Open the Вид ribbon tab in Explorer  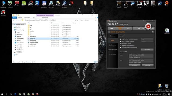pos(34,18)
